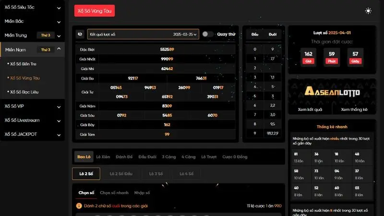Open the Xem thống kê link

click(x=354, y=109)
